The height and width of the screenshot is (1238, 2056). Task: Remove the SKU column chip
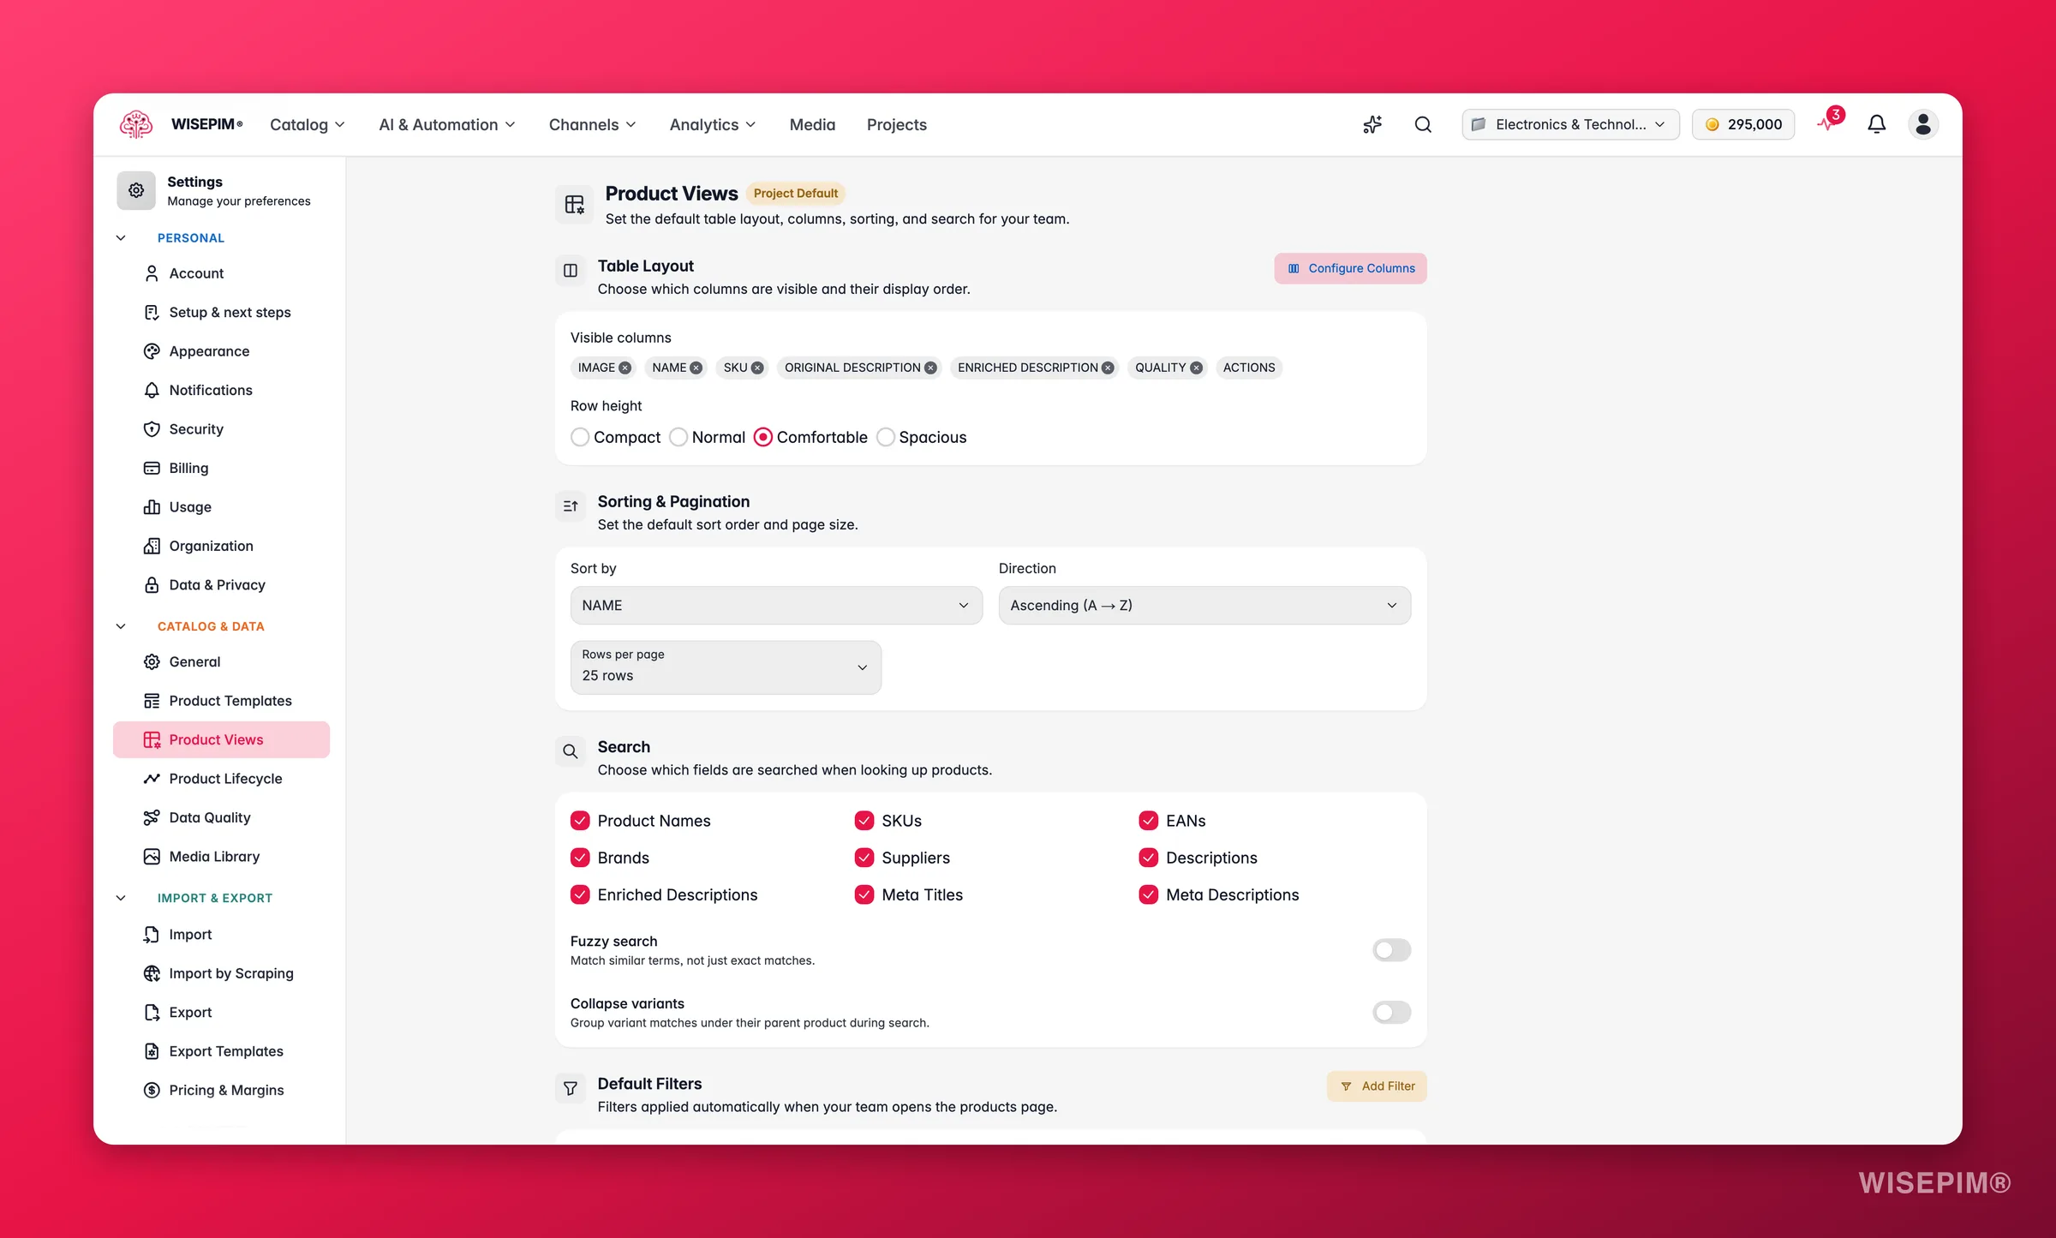757,368
